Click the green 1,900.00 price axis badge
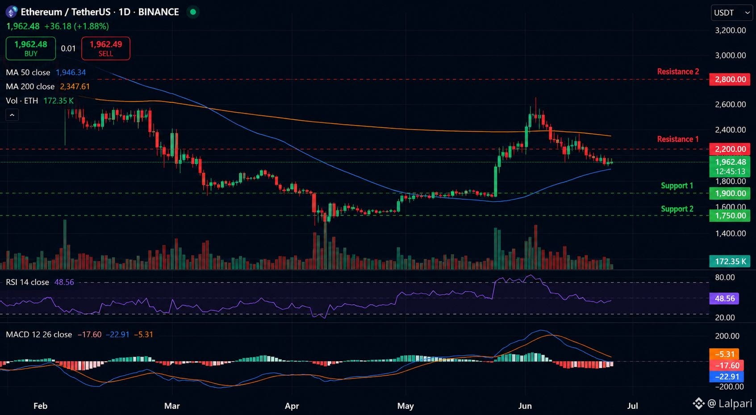Image resolution: width=756 pixels, height=415 pixels. click(730, 193)
